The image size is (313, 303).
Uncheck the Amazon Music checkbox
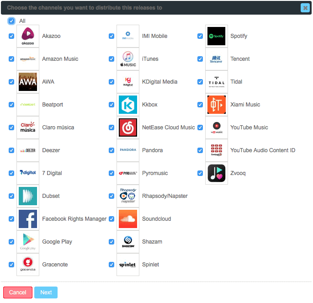click(11, 59)
